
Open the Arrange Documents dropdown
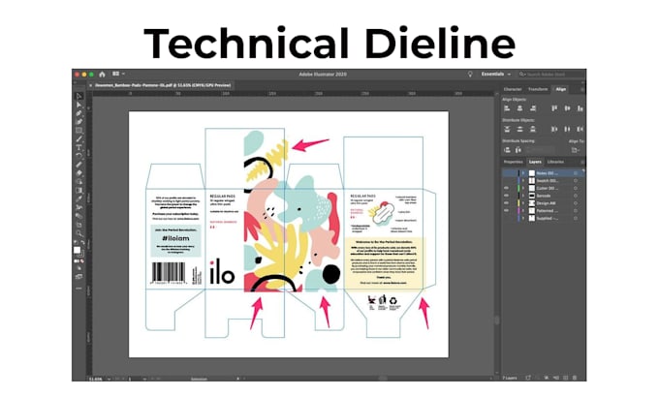point(118,74)
